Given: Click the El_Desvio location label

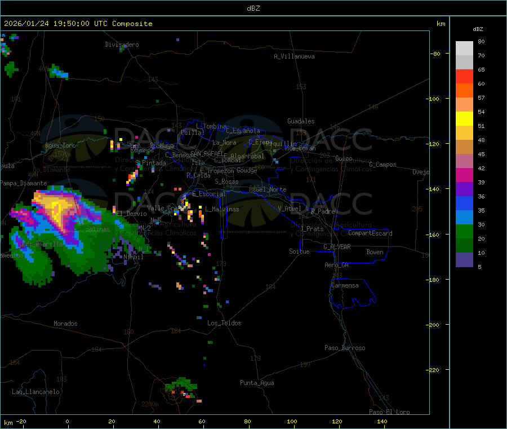Looking at the screenshot, I should [132, 214].
